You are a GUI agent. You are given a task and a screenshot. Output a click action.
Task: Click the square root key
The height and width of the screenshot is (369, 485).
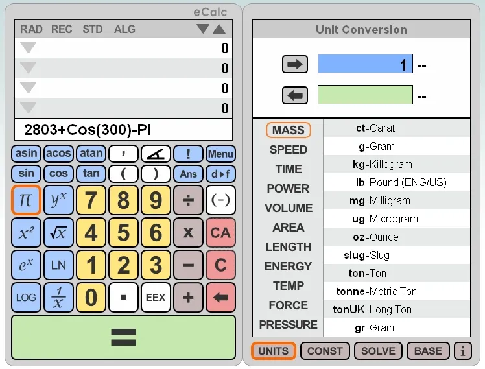(x=58, y=233)
